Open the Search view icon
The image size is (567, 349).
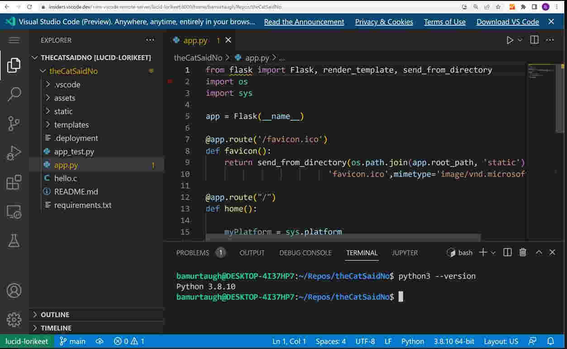14,94
